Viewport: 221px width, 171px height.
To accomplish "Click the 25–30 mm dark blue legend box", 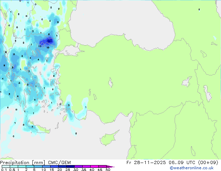I will pos(70,166).
